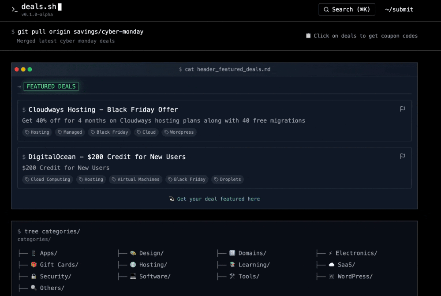Click the v0.1.0-alpha version label
441x296 pixels.
point(37,15)
